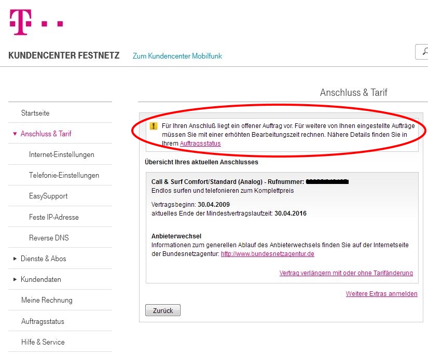428x356 pixels.
Task: Open Telefonie-Einstellungen submenu item
Action: [x=64, y=175]
